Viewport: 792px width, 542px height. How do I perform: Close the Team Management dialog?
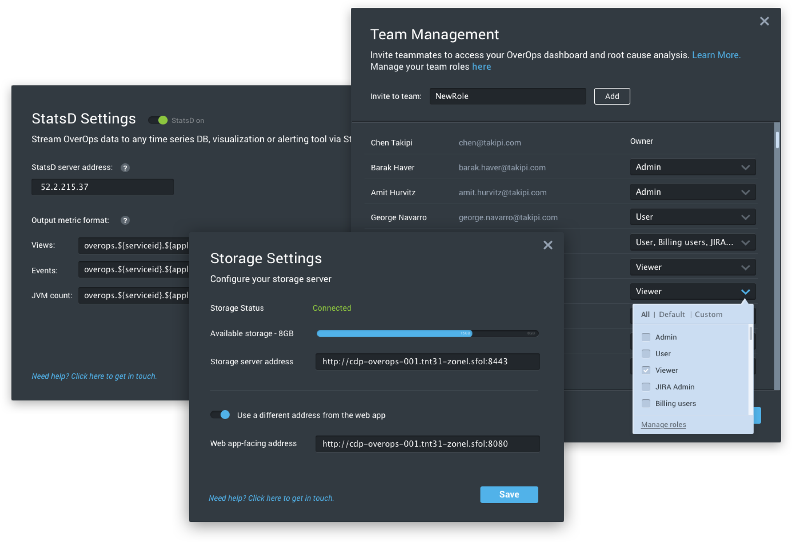(x=764, y=21)
